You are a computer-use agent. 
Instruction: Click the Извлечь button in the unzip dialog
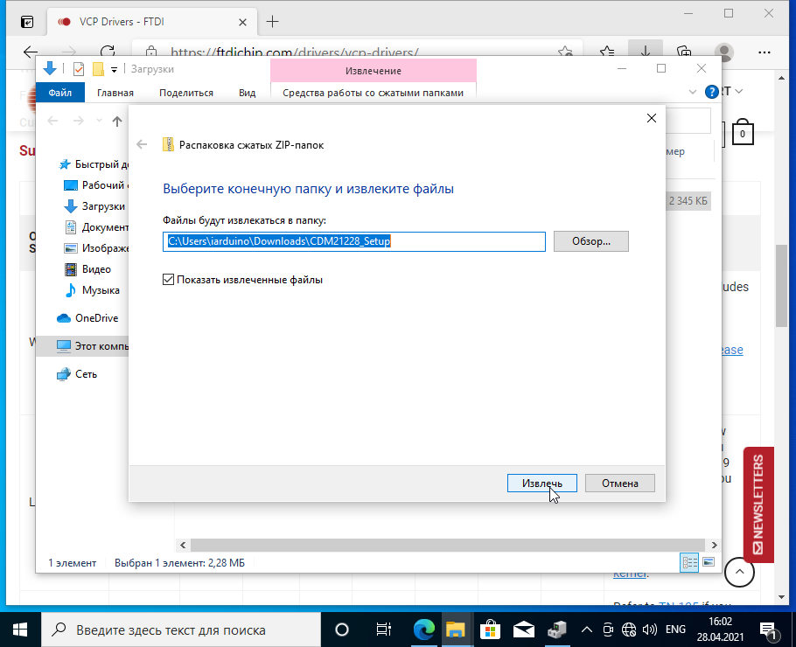click(x=541, y=484)
